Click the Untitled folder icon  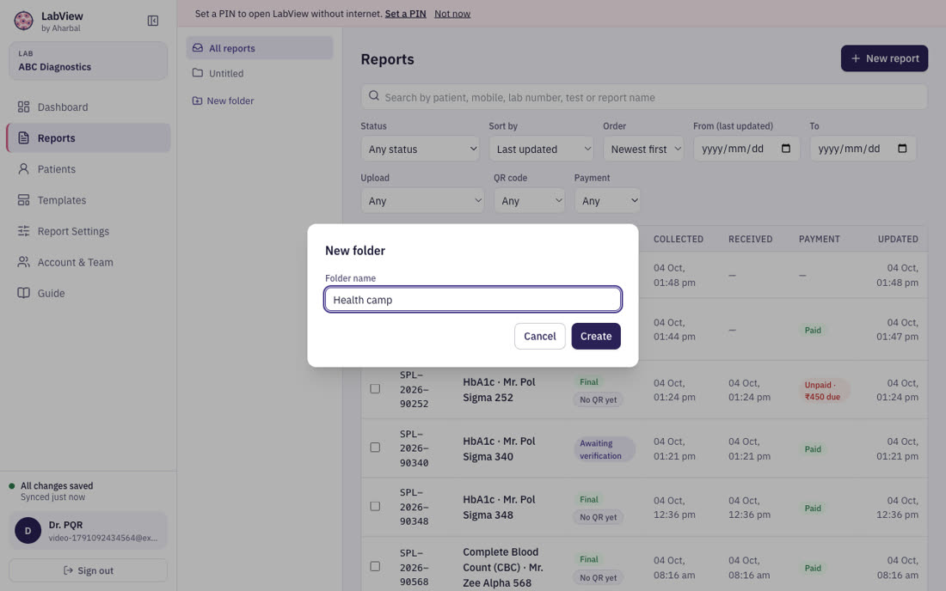pos(197,73)
